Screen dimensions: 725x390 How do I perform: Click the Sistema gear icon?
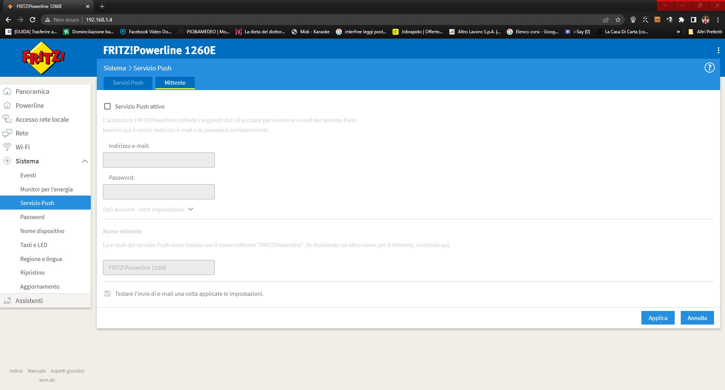click(7, 161)
